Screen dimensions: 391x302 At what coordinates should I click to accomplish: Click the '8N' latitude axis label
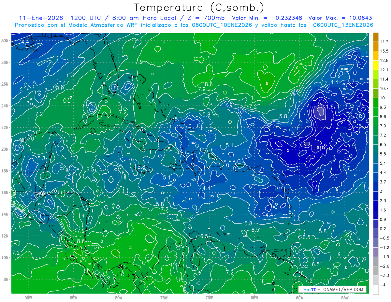point(7,280)
